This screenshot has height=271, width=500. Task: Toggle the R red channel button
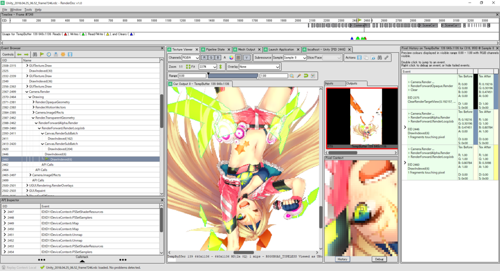click(205, 58)
